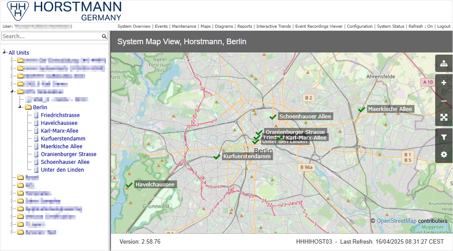This screenshot has height=251, width=453.
Task: Click the document icon beside Oranienburger Strasse in tree
Action: [37, 154]
